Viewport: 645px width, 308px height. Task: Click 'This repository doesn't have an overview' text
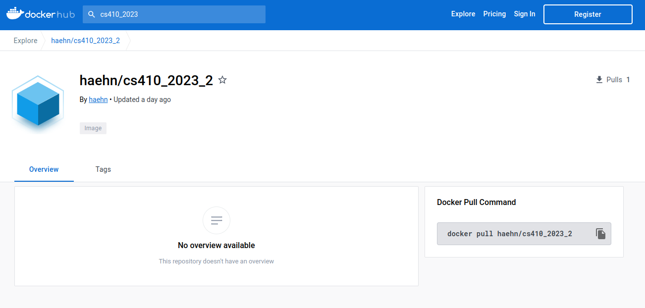coord(216,261)
